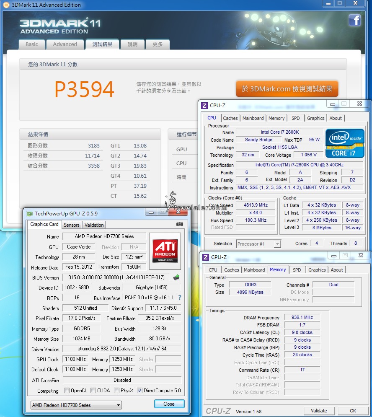Click the Sandy Bridge code name field
The image size is (372, 417).
click(x=258, y=140)
